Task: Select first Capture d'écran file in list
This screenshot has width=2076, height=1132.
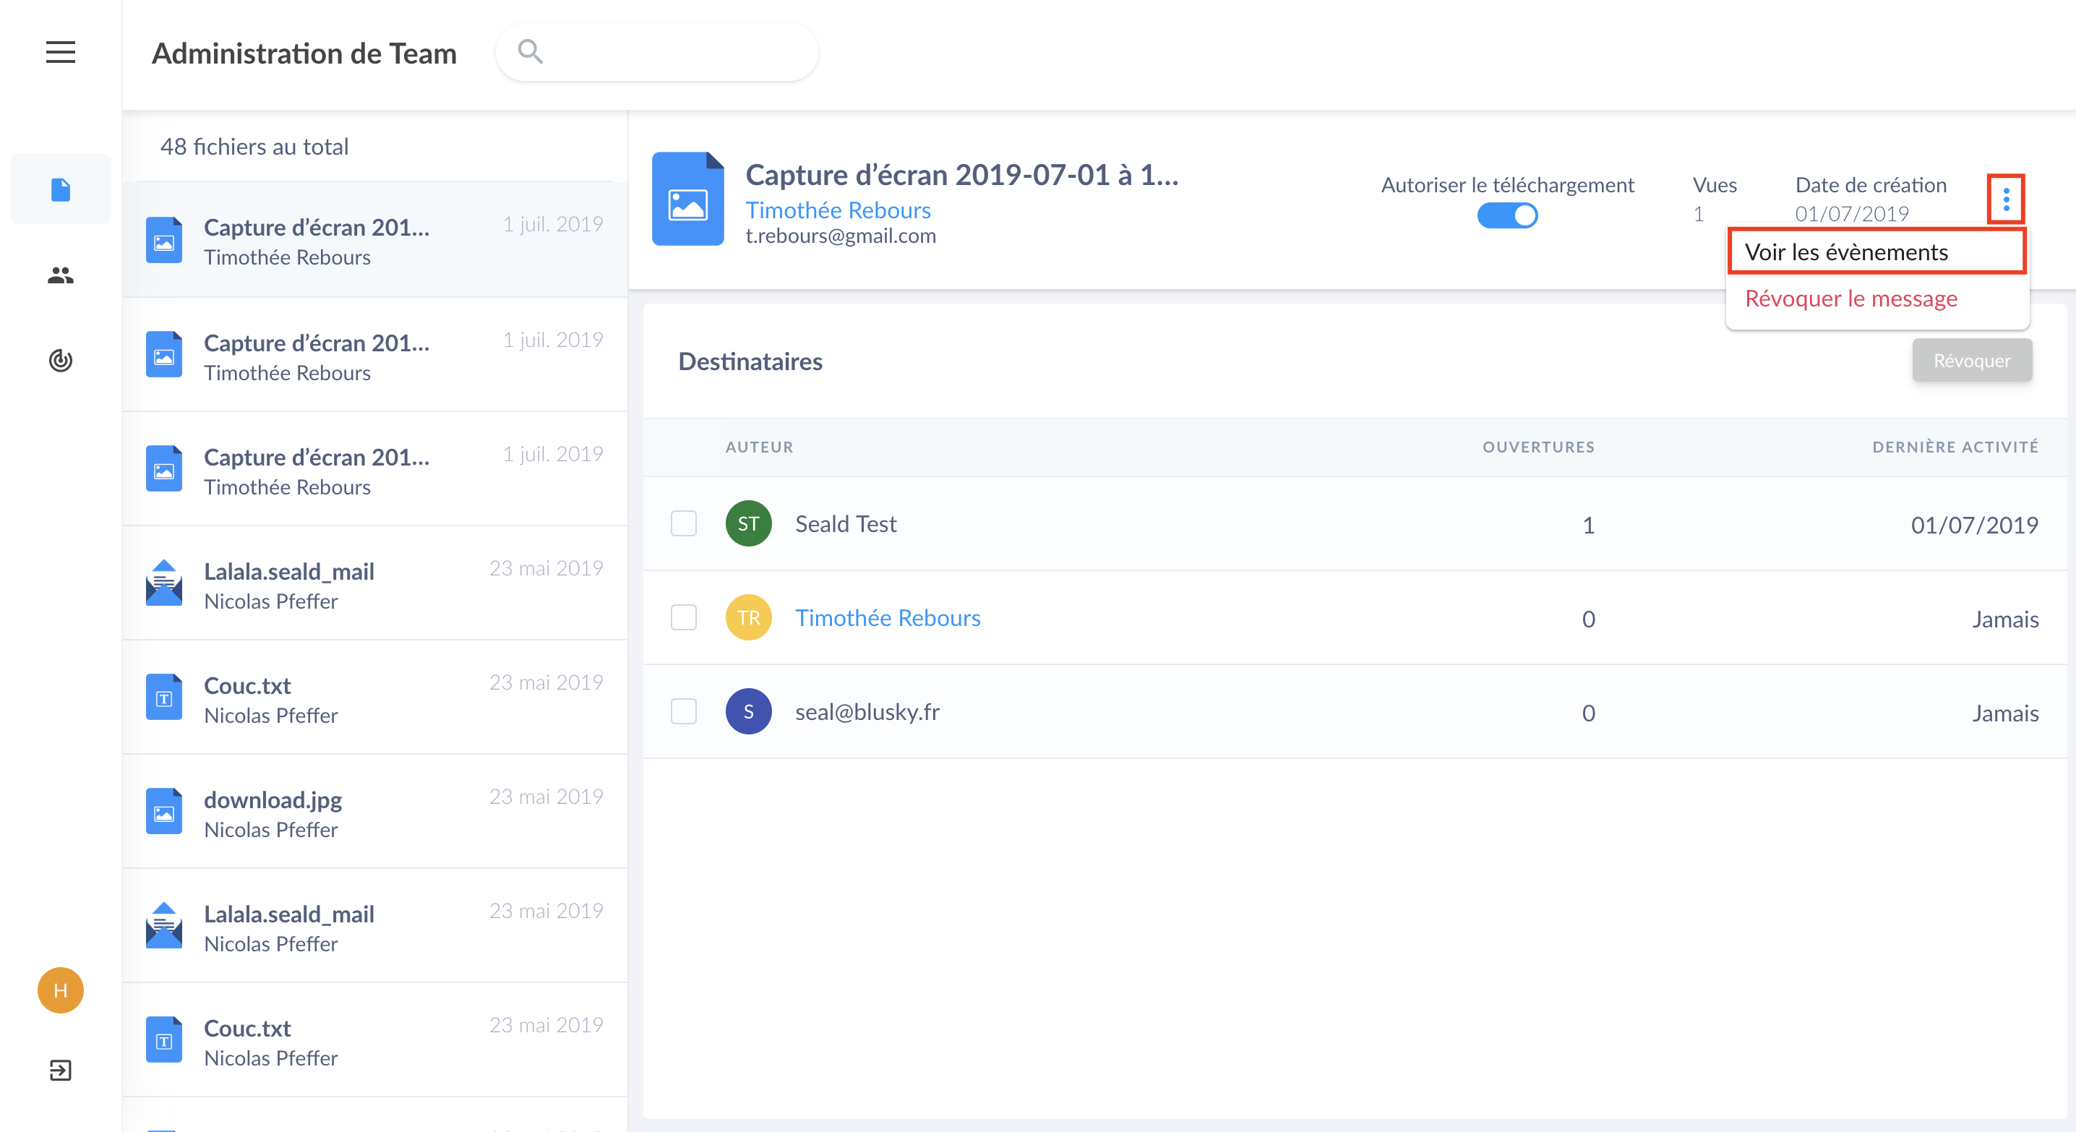Action: click(x=374, y=240)
